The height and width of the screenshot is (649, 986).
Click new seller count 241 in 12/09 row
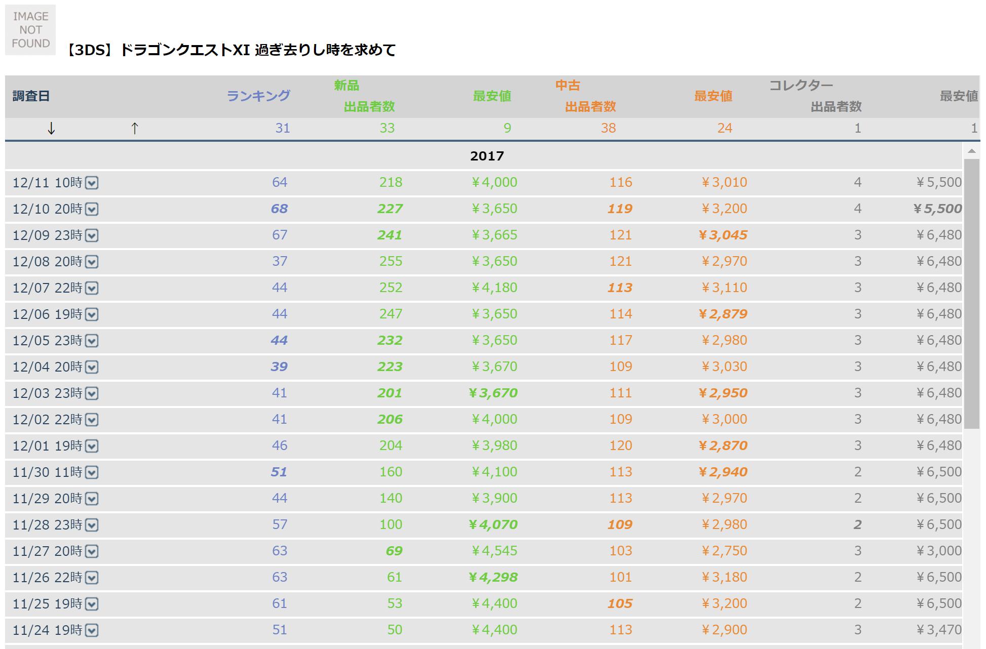point(389,235)
